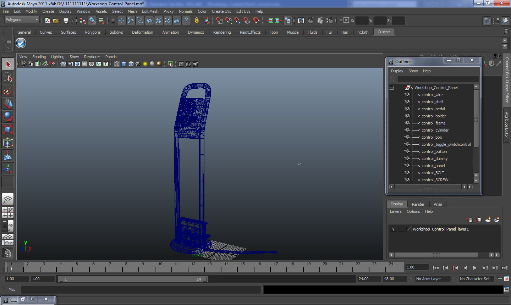
Task: Open the viewport Shading menu
Action: click(x=39, y=57)
